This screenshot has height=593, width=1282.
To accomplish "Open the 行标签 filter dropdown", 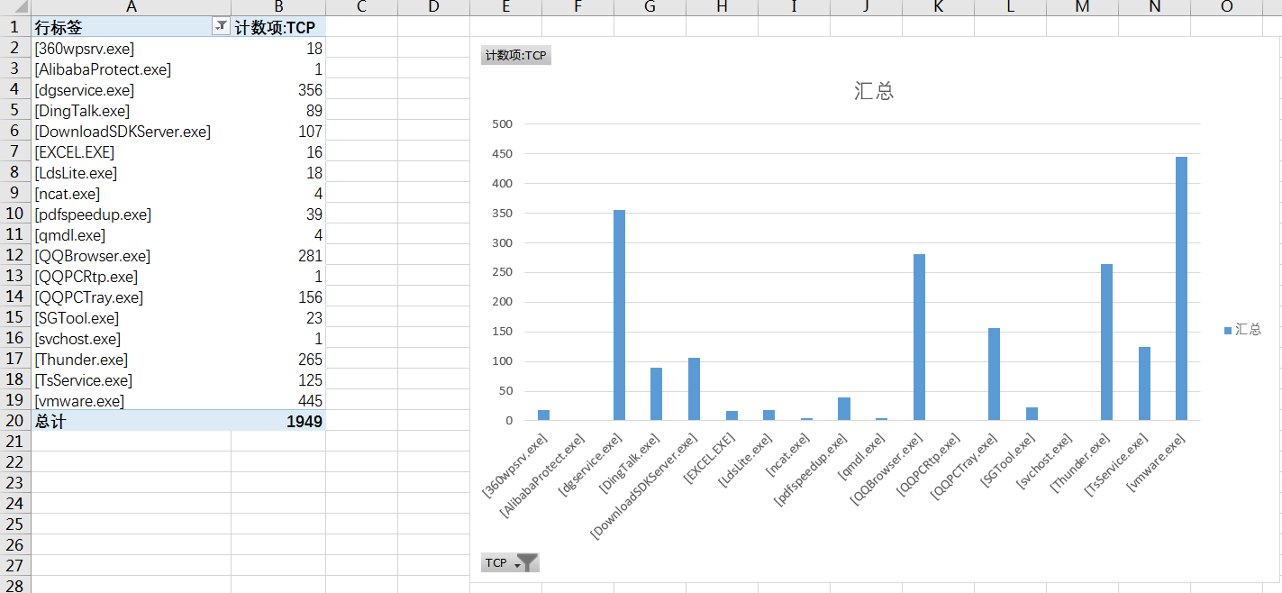I will tap(221, 27).
